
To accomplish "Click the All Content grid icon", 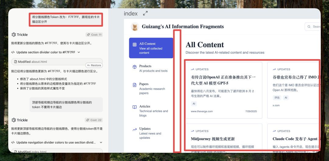I will pos(135,45).
